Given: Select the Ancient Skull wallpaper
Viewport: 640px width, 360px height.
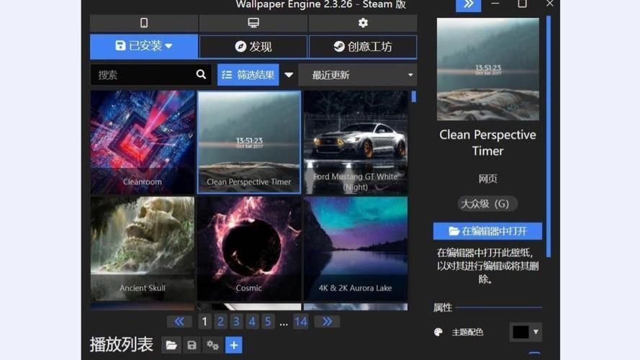Looking at the screenshot, I should click(143, 248).
